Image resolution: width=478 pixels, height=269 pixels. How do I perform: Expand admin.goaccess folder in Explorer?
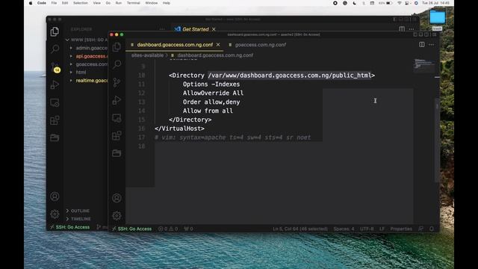[88, 48]
